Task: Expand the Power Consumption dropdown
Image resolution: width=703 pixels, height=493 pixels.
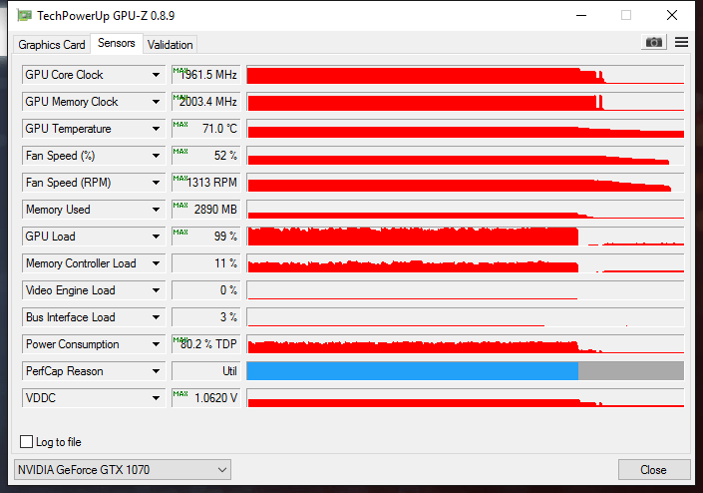Action: click(x=156, y=344)
